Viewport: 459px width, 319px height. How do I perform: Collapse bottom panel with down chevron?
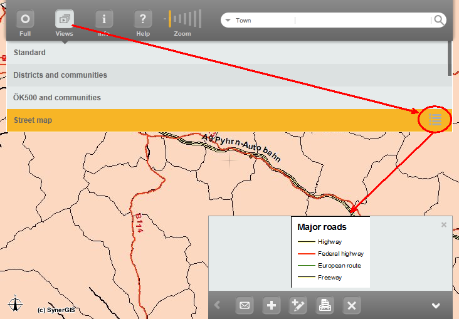pos(436,306)
